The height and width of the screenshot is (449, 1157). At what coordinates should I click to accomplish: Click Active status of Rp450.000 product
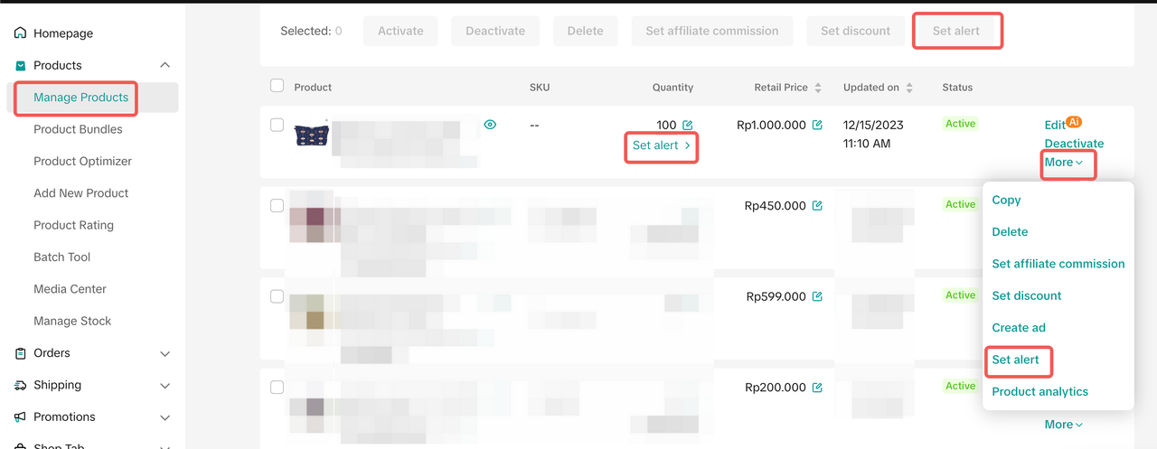(x=960, y=204)
